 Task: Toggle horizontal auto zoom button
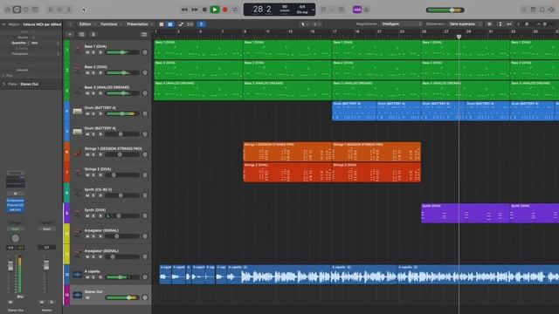pyautogui.click(x=509, y=24)
